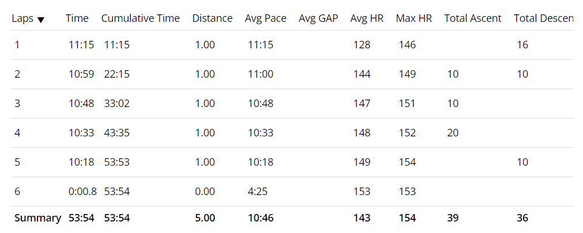Click the summary average pace 10:46
Screen dimensions: 583x233
pyautogui.click(x=260, y=218)
